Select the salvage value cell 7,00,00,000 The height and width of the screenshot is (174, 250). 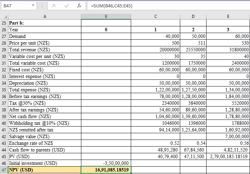228,136
